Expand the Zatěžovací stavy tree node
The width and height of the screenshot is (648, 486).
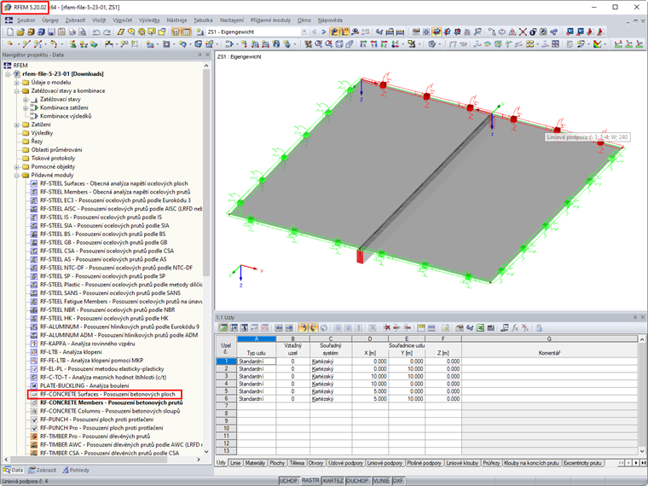[26, 99]
